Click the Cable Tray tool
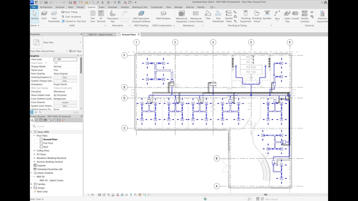The height and width of the screenshot is (201, 358). click(x=287, y=16)
